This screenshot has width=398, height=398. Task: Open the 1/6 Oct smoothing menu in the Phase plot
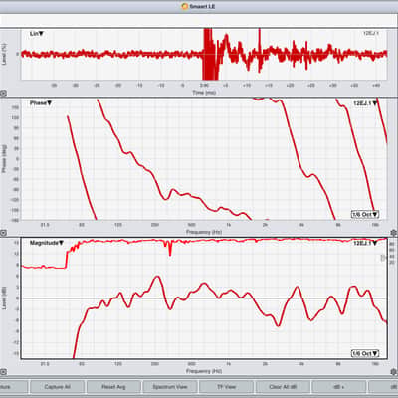click(365, 214)
